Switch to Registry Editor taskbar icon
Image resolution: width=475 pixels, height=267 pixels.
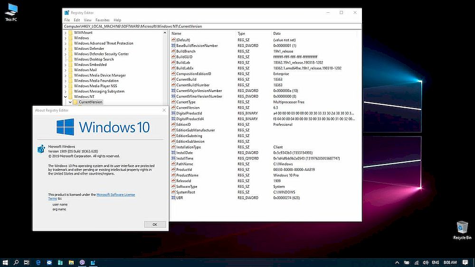click(x=93, y=262)
